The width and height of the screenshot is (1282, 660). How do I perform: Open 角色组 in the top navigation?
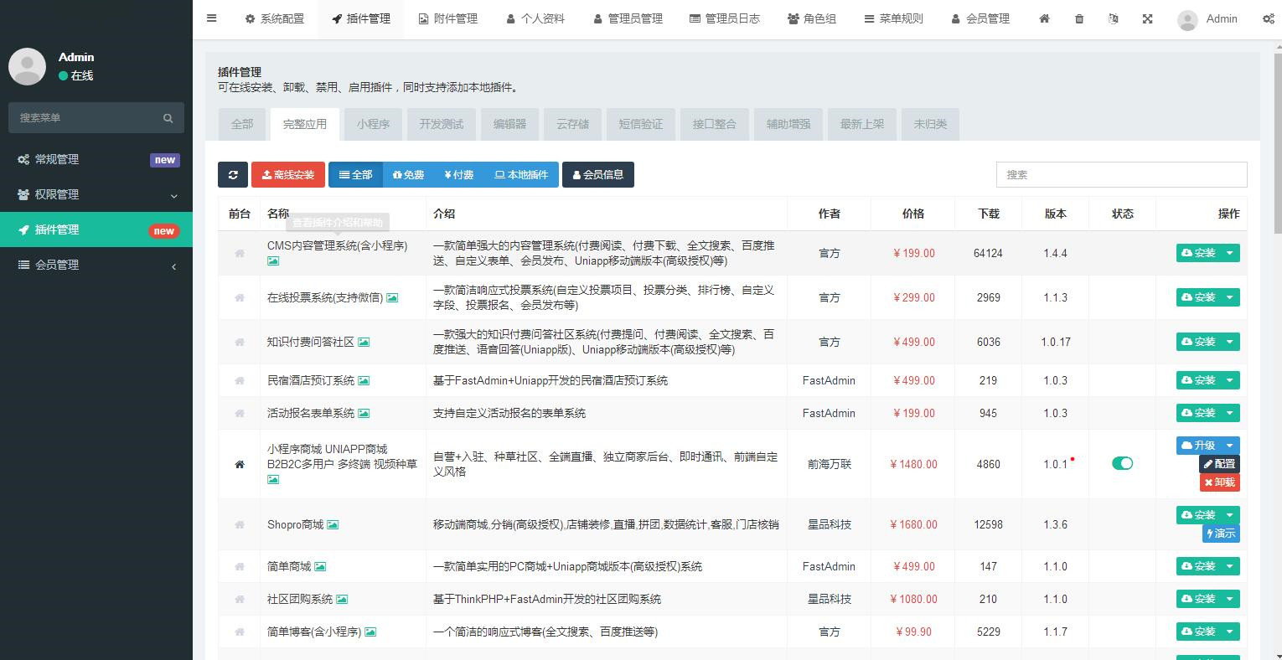[x=812, y=18]
